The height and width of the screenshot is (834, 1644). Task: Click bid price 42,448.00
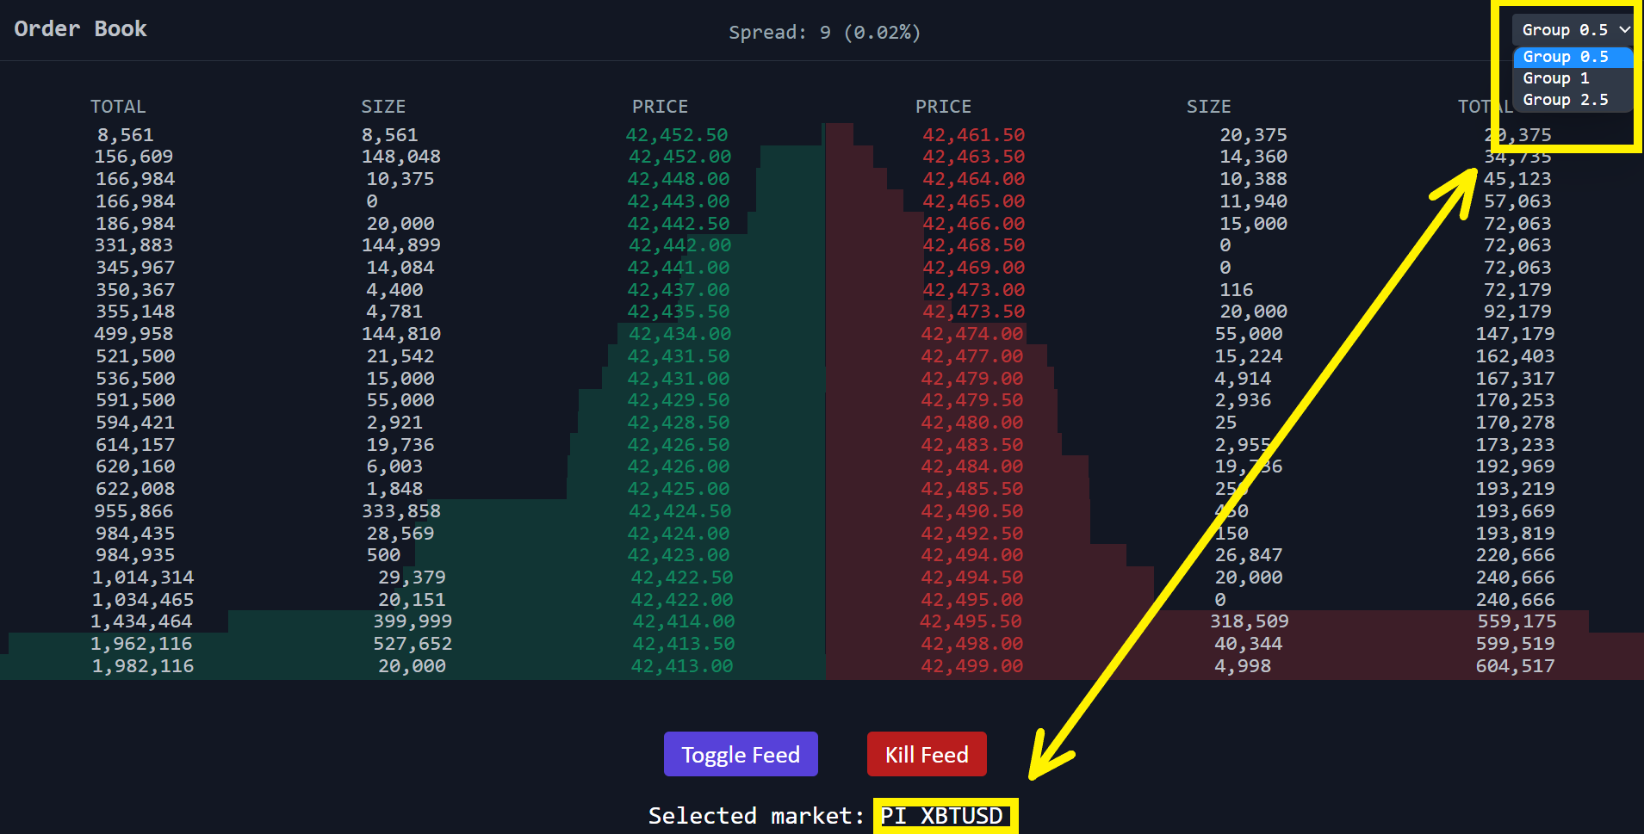point(679,179)
